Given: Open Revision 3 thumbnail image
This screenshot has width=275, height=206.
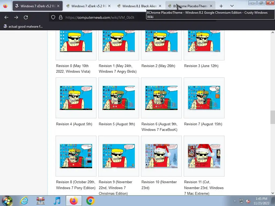Looking at the screenshot, I should click(x=204, y=41).
